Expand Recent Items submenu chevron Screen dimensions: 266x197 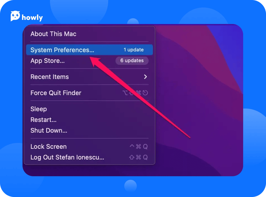point(145,77)
